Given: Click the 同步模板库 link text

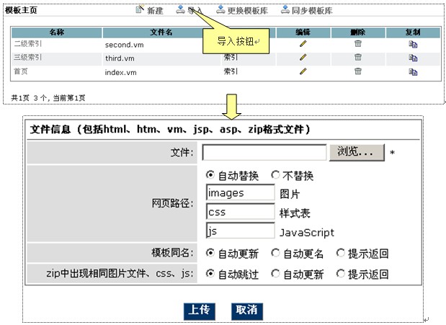Looking at the screenshot, I should 312,11.
